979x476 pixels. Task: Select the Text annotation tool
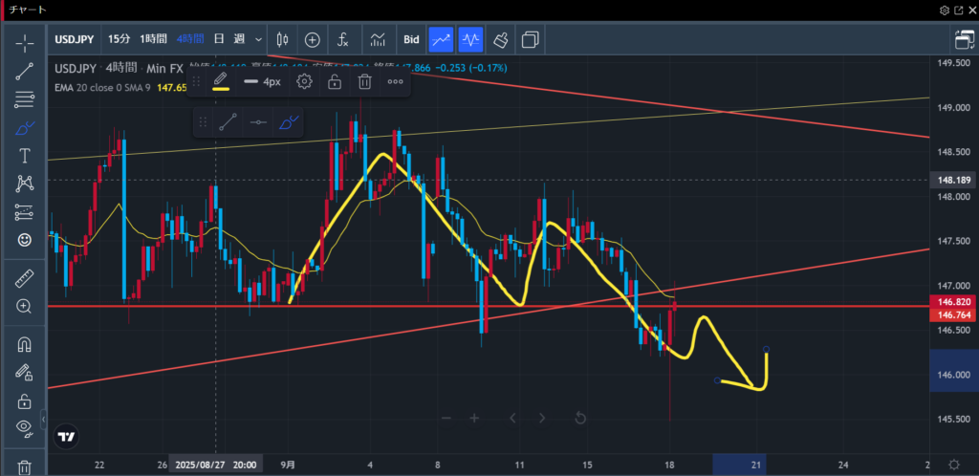point(24,156)
